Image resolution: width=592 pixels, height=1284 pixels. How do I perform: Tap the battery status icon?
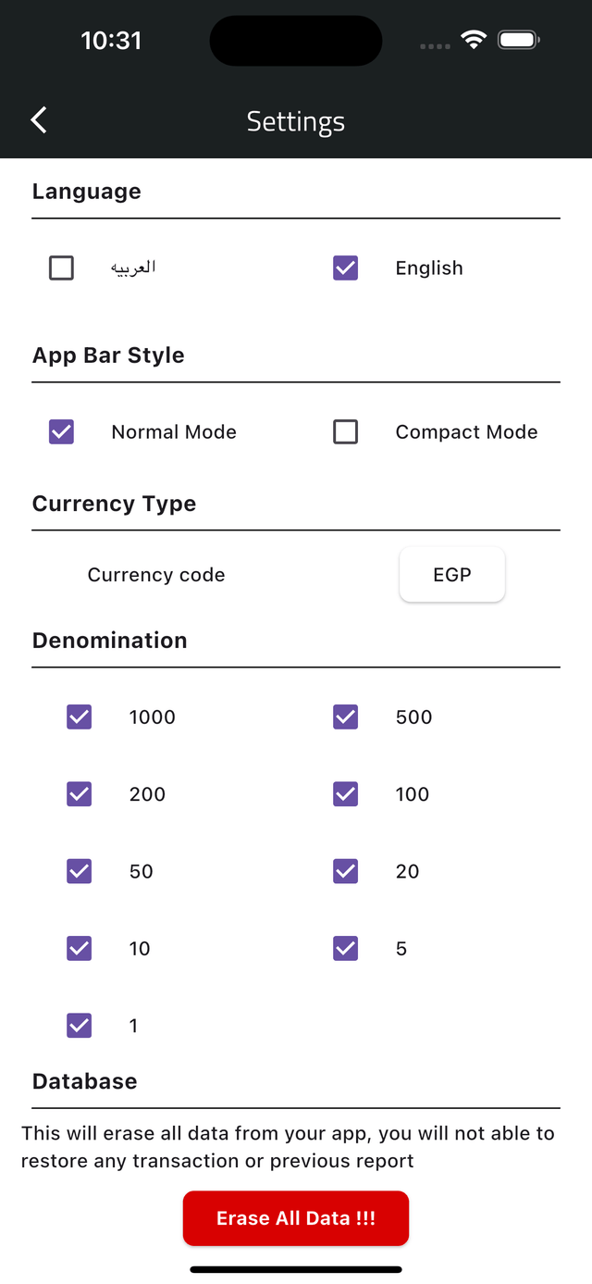coord(518,40)
